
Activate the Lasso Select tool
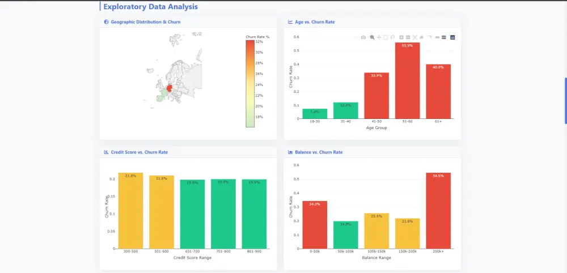392,37
